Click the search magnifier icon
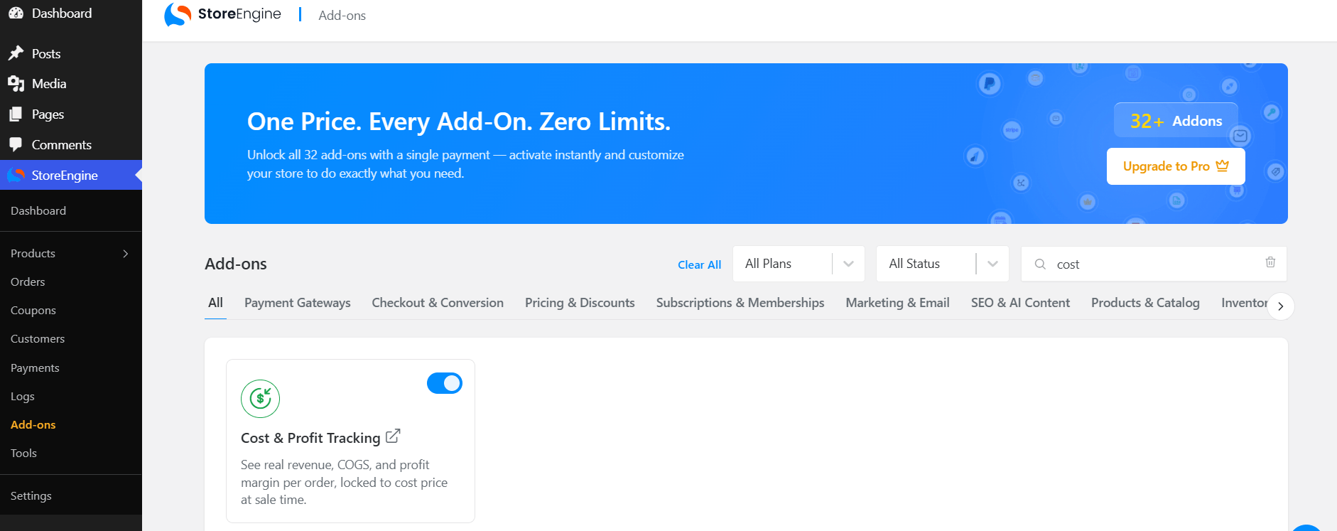The width and height of the screenshot is (1337, 531). pyautogui.click(x=1040, y=264)
